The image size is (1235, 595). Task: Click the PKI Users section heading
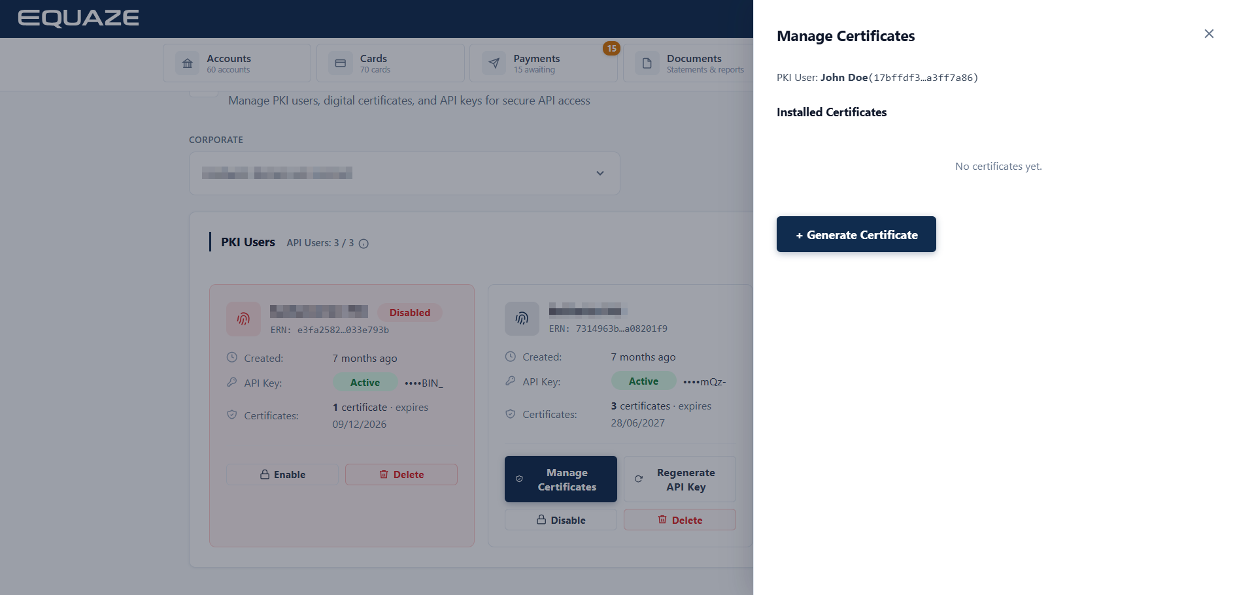[248, 242]
